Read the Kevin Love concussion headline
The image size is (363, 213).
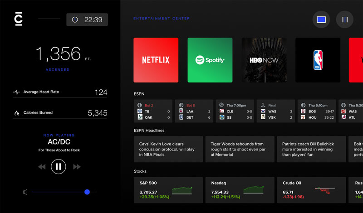(167, 149)
